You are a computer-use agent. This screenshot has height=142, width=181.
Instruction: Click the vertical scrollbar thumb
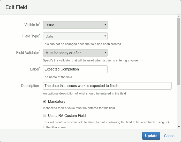179,52
